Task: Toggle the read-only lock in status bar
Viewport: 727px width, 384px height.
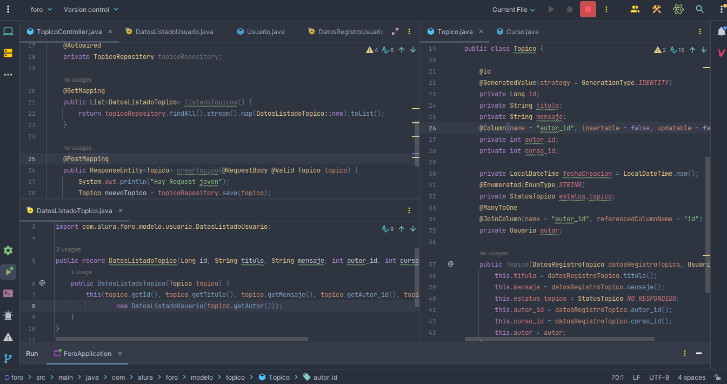Action: (x=717, y=378)
